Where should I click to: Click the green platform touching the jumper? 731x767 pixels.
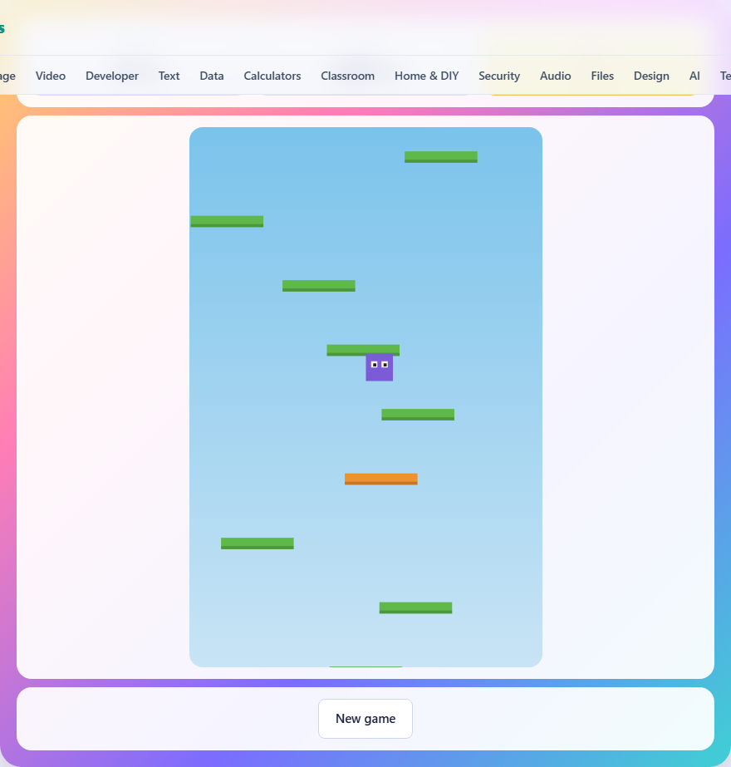click(363, 350)
